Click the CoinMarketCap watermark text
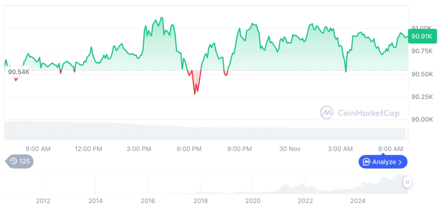The height and width of the screenshot is (207, 445). pos(368,113)
